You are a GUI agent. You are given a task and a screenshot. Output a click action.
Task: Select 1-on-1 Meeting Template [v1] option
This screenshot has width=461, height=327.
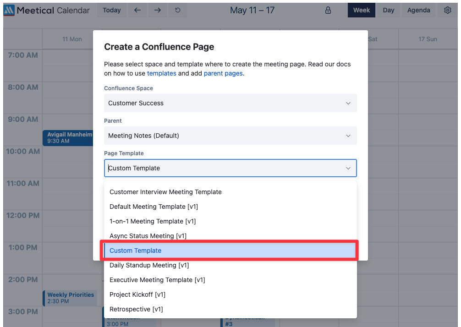(230, 222)
